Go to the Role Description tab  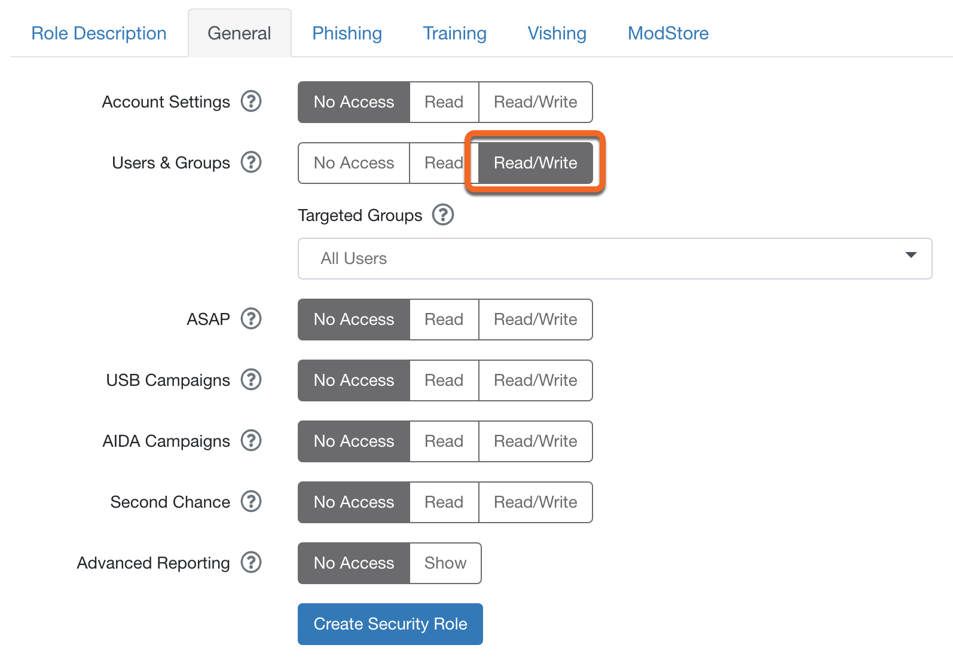[x=99, y=33]
